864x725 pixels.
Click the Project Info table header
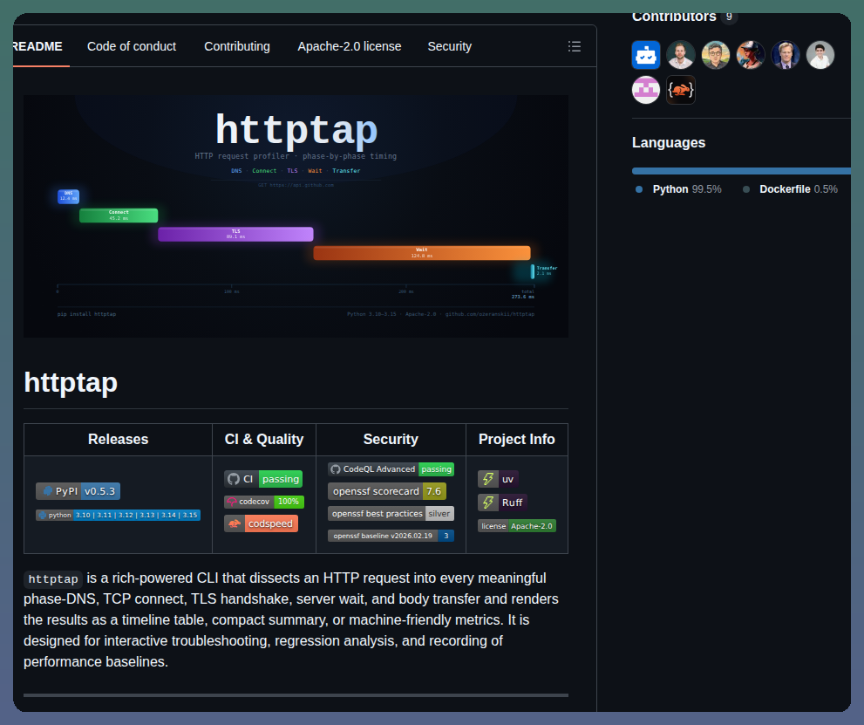tap(517, 440)
